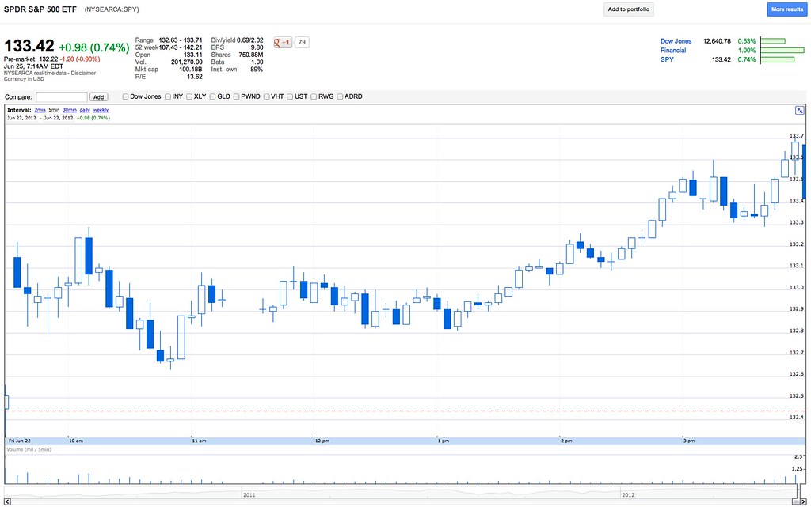Click the 2 pm time axis label
Viewport: 811px width, 507px height.
[x=566, y=441]
